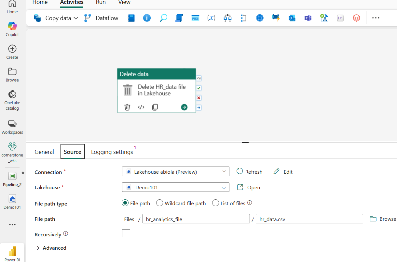The width and height of the screenshot is (397, 262).
Task: Open the Source settings tab
Action: tap(73, 152)
